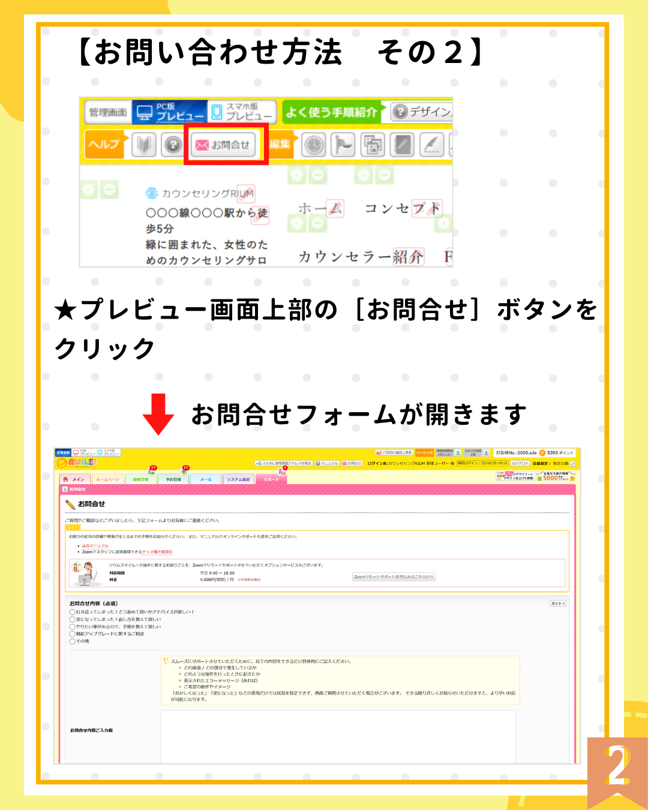Click the pencil edit icon beside カウンセリングRIUM

[247, 193]
